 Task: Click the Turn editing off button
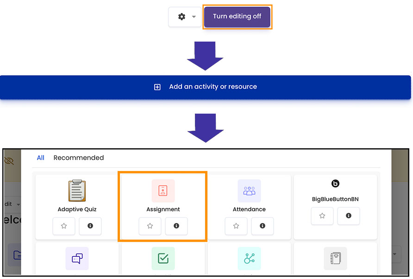(x=237, y=17)
